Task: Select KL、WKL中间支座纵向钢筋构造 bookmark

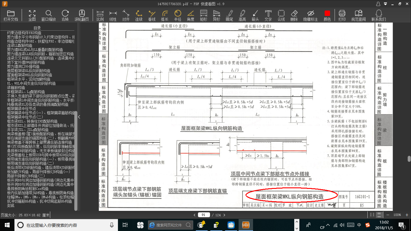Action: coord(31,83)
